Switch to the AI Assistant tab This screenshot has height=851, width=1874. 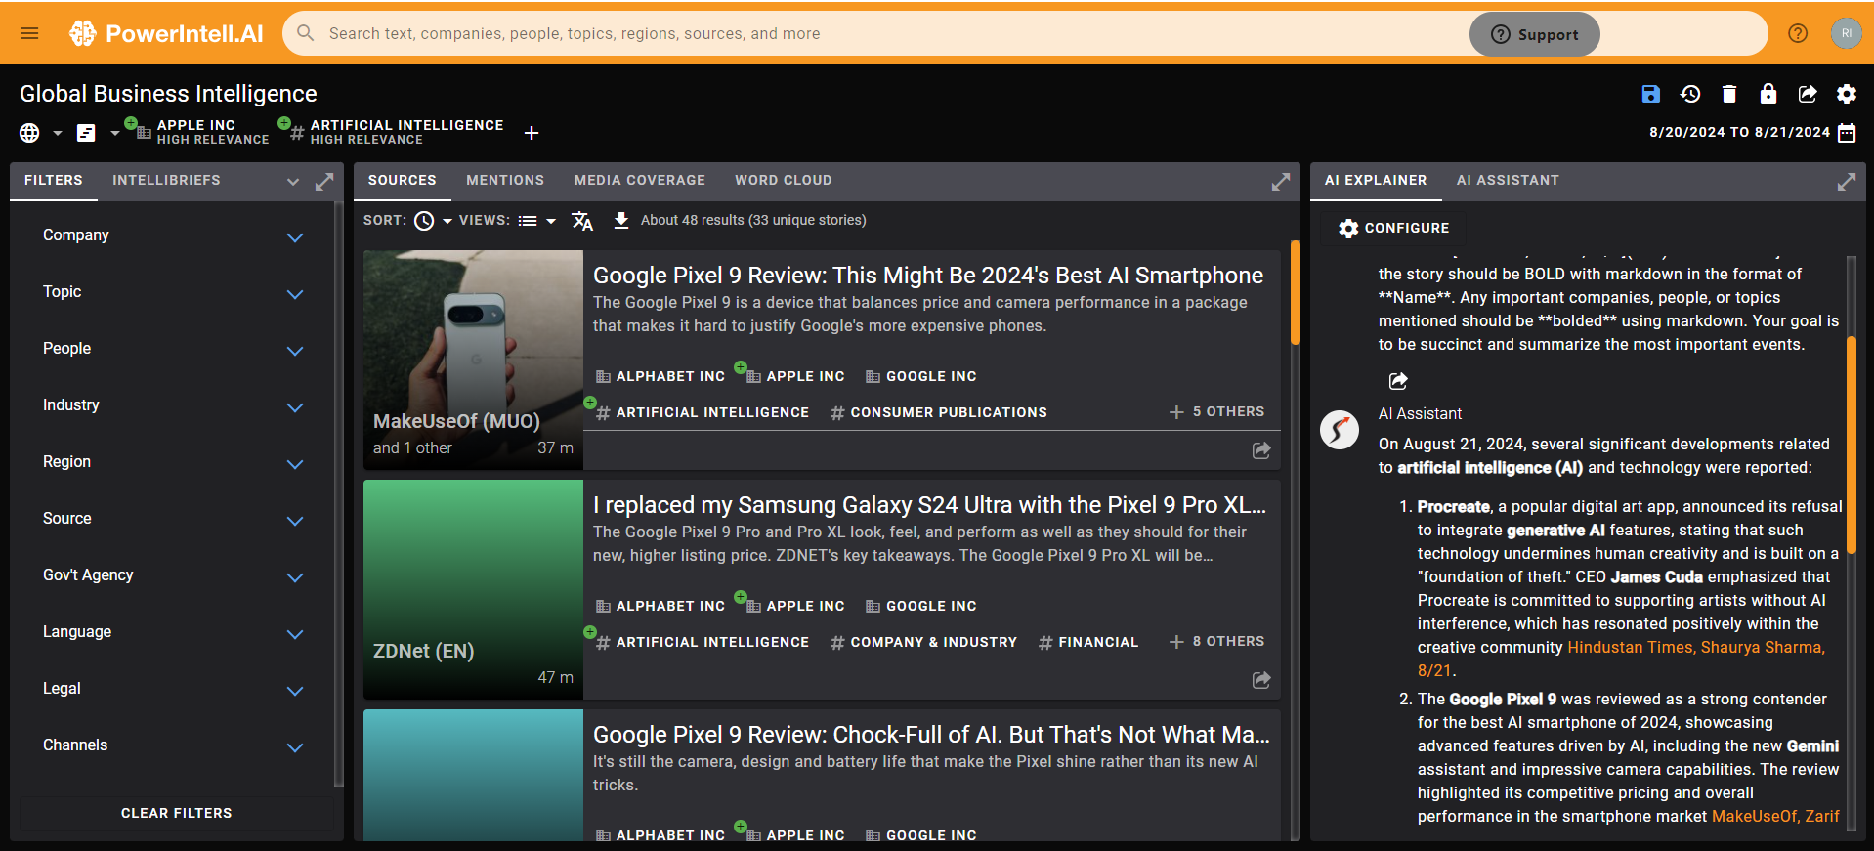pyautogui.click(x=1508, y=181)
